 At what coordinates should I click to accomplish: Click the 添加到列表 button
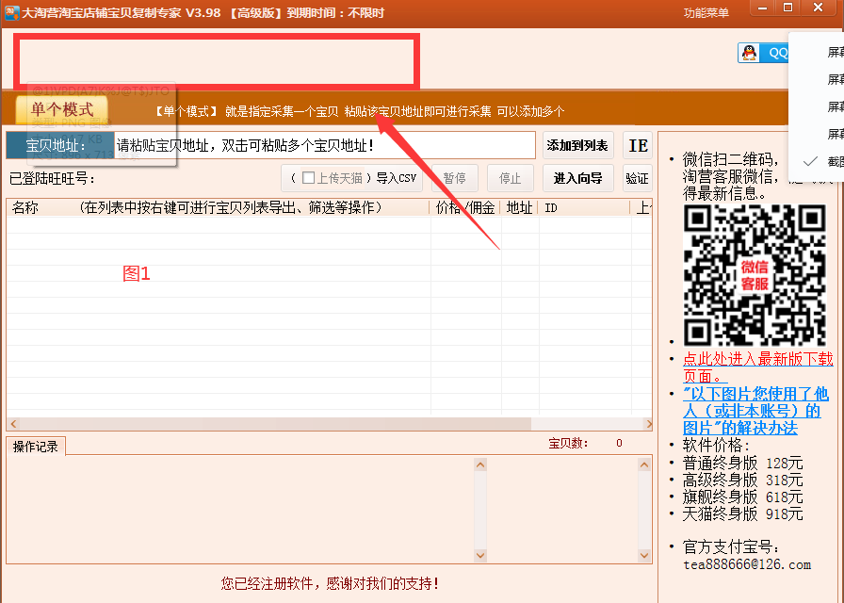577,145
